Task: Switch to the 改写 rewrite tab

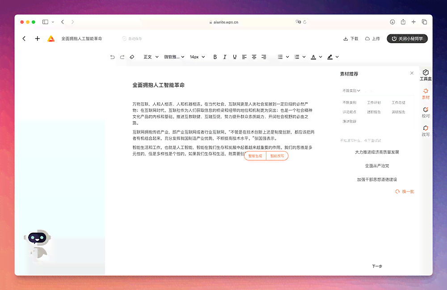Action: pyautogui.click(x=426, y=131)
